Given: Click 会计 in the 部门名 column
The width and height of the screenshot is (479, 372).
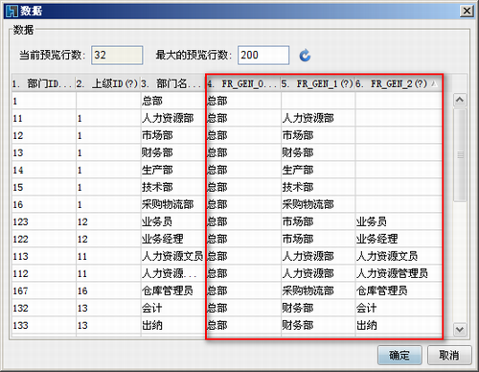Looking at the screenshot, I should 152,309.
